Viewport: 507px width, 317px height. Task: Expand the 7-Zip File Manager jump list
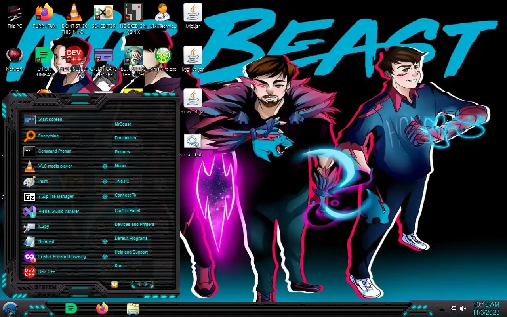tap(105, 197)
